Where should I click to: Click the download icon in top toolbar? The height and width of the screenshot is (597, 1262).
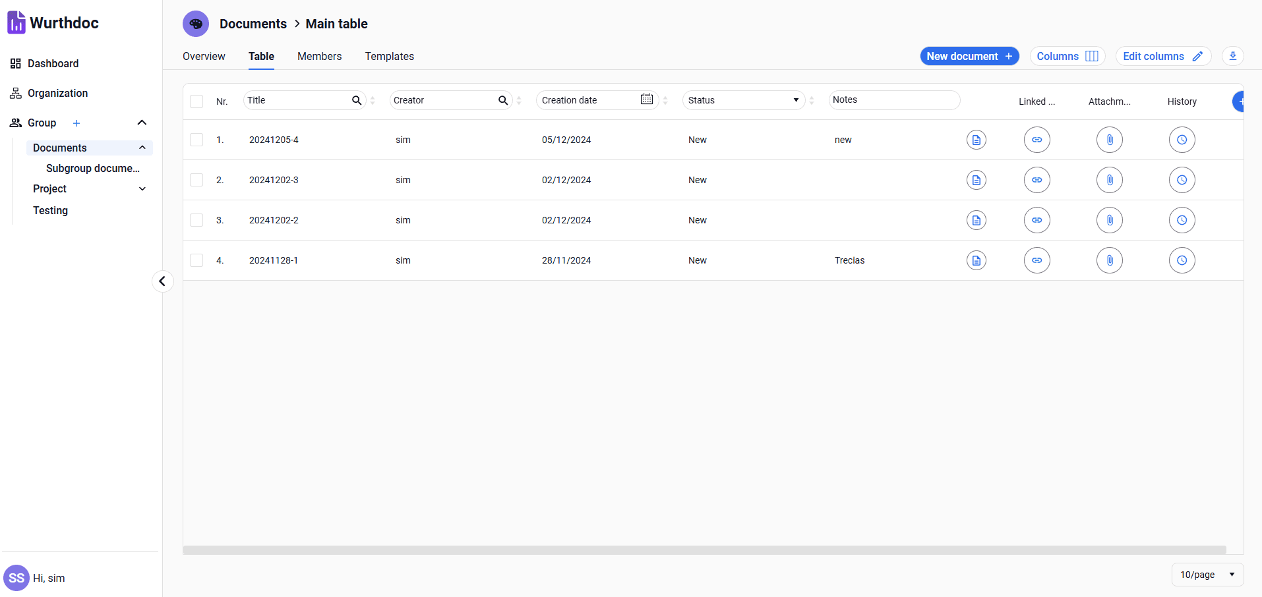click(x=1232, y=56)
